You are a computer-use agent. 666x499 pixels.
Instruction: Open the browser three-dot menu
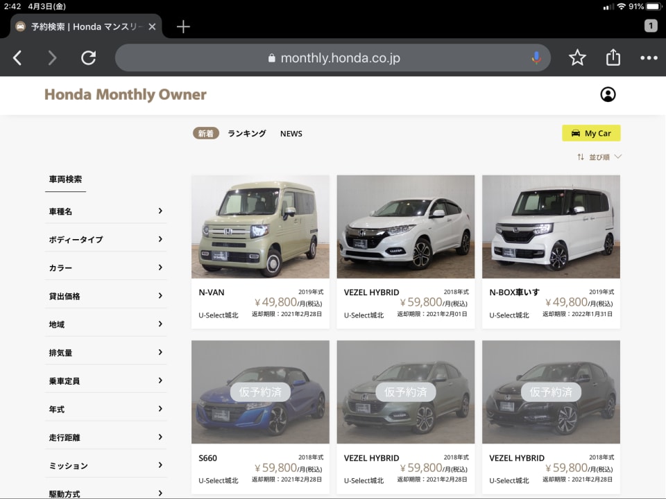point(649,58)
